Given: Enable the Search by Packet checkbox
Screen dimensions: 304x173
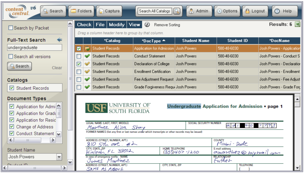Looking at the screenshot, I should tap(11, 28).
